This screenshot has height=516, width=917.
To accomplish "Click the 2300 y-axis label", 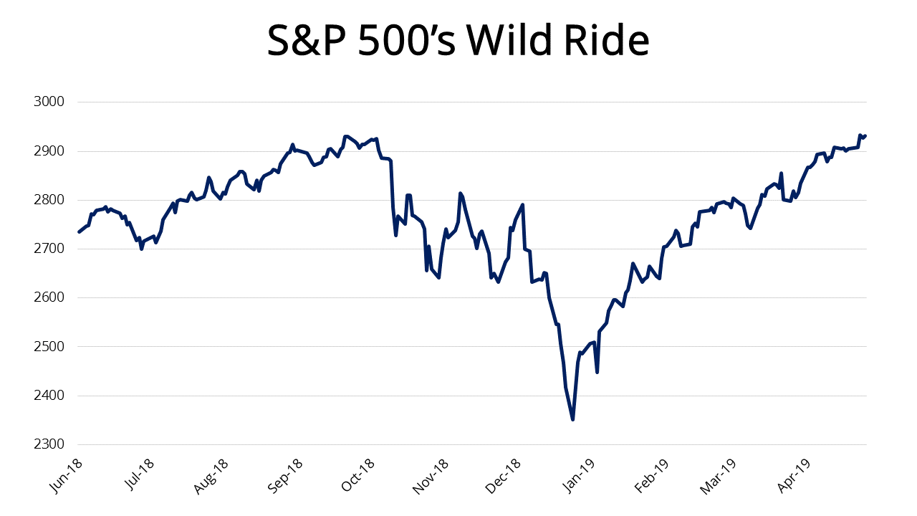I will pos(49,444).
